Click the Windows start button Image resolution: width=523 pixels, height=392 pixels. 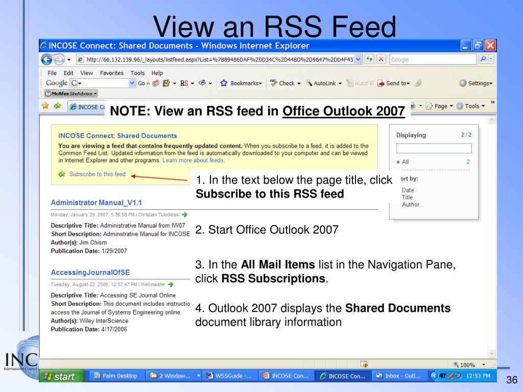pos(62,376)
